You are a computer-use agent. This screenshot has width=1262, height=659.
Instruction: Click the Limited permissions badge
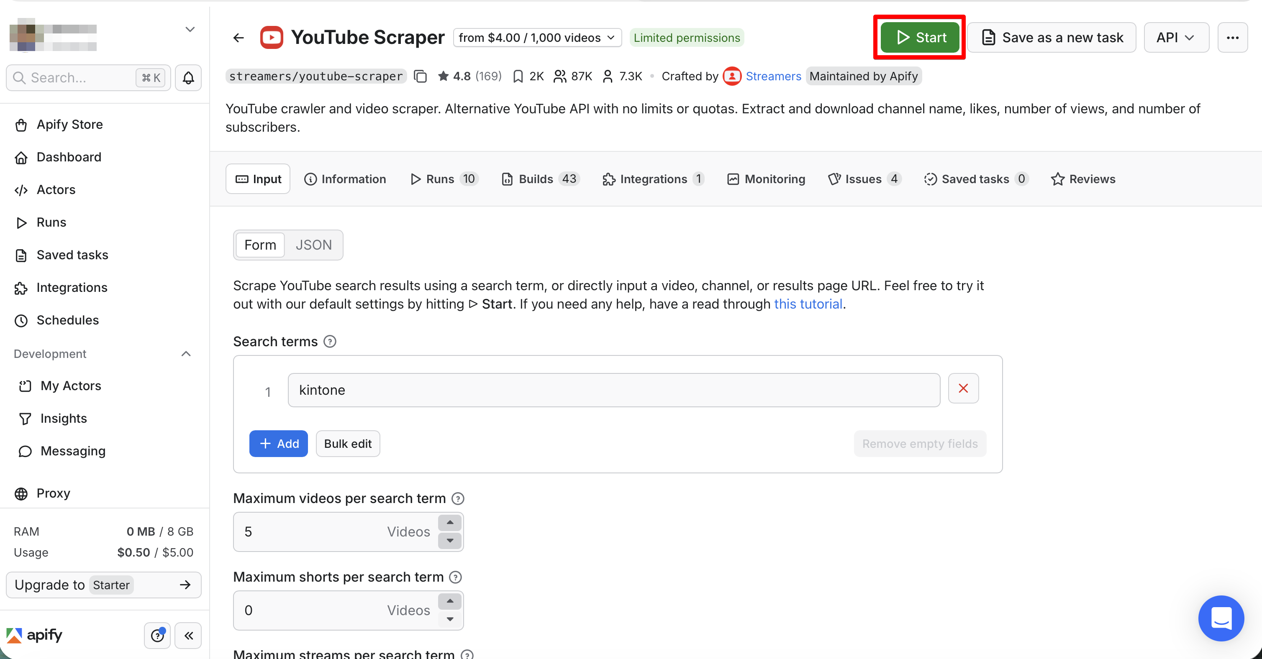[x=686, y=38]
